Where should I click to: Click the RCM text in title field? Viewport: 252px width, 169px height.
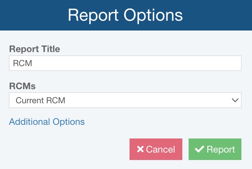coord(22,63)
